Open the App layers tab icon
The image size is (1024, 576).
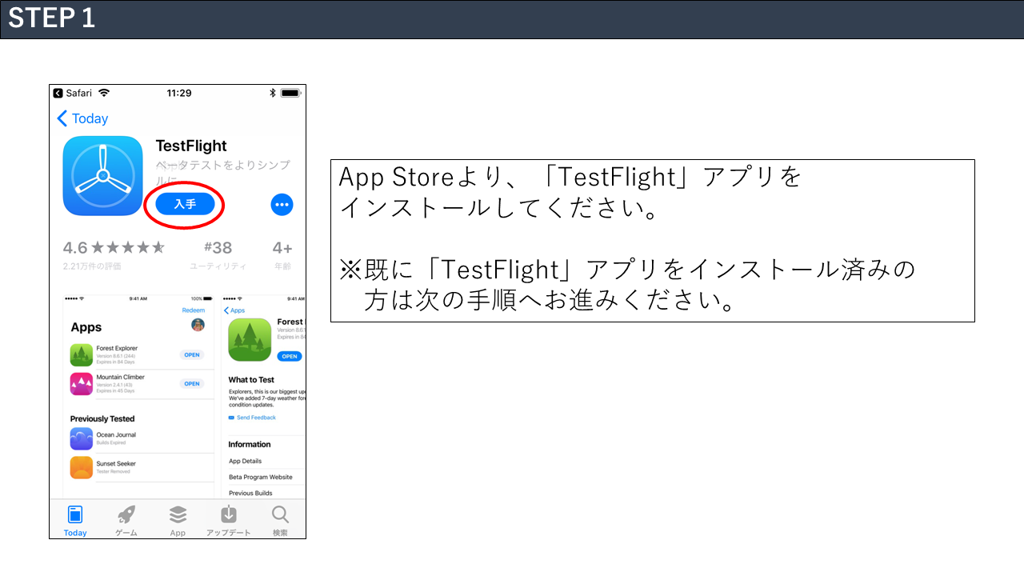(x=178, y=520)
